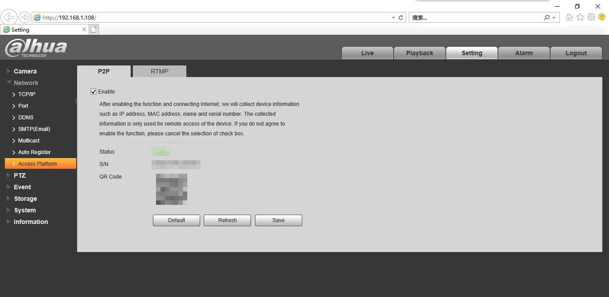Expand the Storage section in sidebar
The width and height of the screenshot is (609, 297).
pyautogui.click(x=25, y=199)
